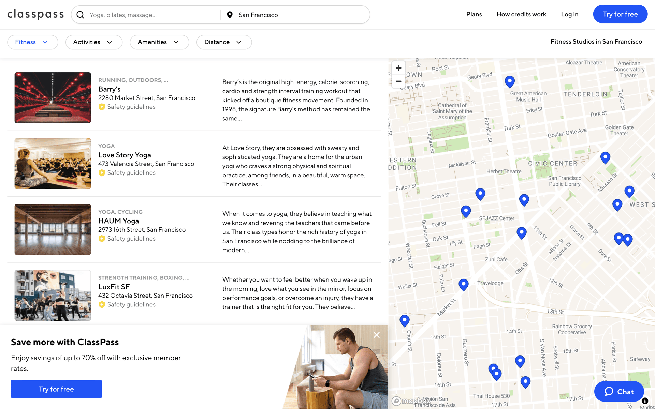655x409 pixels.
Task: Click HAUM Yoga studio thumbnail
Action: pos(53,229)
